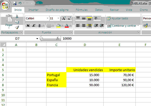
Task: Open the text orientation button
Action: 97,18
